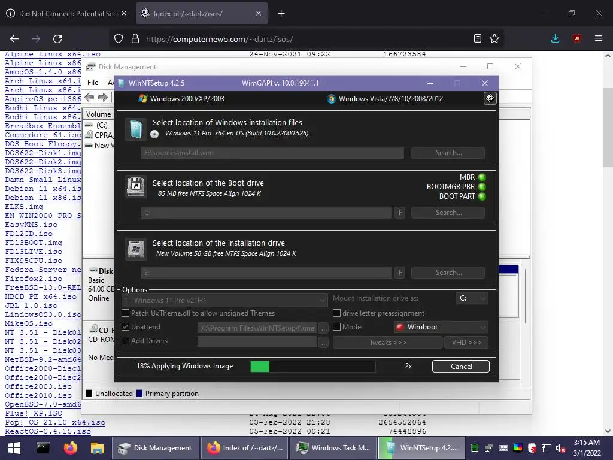Image resolution: width=613 pixels, height=460 pixels.
Task: Close the Index of /~dartz/isos/ tab
Action: point(259,13)
